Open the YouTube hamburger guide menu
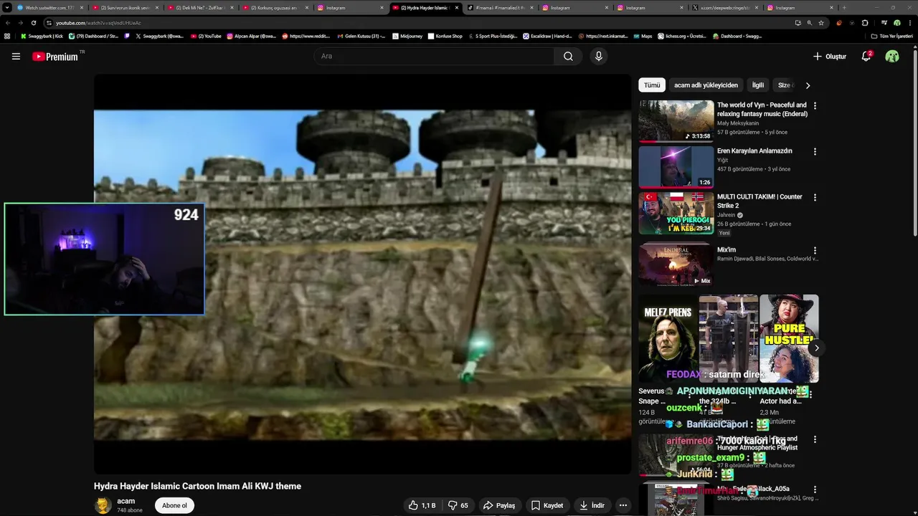 (x=16, y=56)
